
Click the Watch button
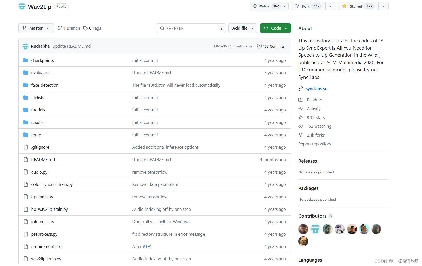tap(265, 6)
